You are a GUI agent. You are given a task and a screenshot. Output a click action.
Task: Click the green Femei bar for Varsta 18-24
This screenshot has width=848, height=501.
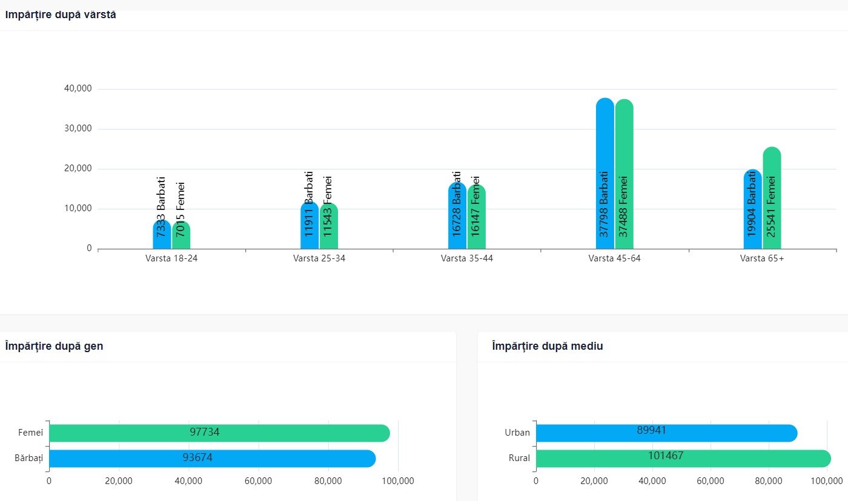tap(181, 235)
